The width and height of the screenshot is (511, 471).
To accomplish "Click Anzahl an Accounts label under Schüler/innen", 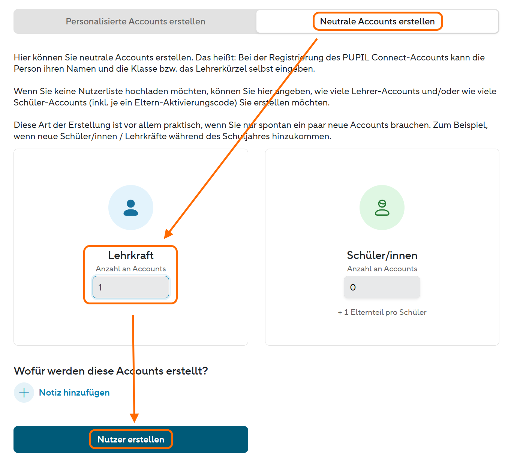I will [x=382, y=269].
